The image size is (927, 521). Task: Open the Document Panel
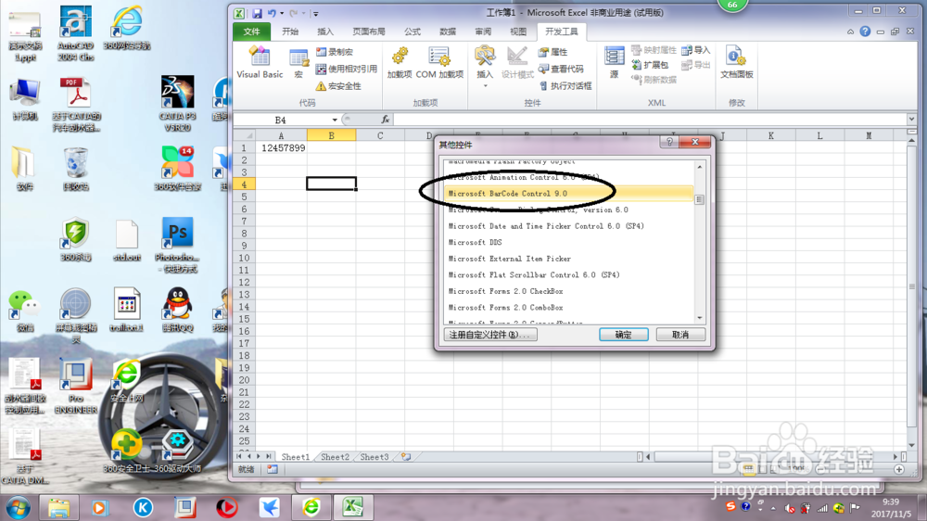[737, 63]
